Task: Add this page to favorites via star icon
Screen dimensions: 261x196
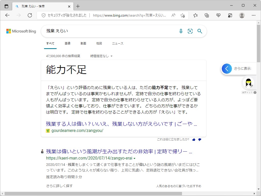Action: [182, 15]
